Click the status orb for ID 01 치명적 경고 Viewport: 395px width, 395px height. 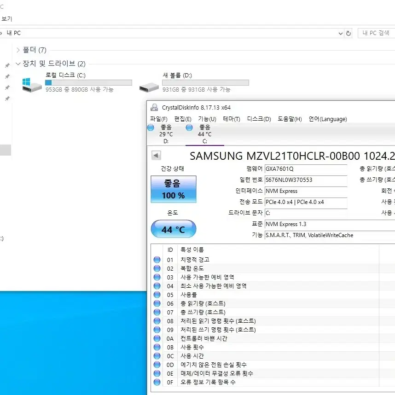(x=157, y=260)
